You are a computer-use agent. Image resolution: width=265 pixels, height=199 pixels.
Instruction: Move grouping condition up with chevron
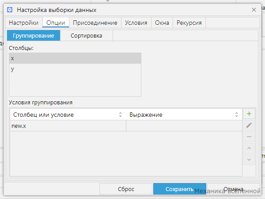tap(249, 148)
